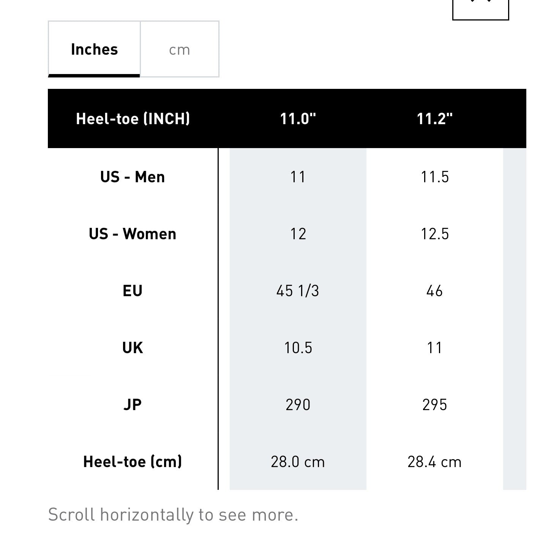The width and height of the screenshot is (551, 551).
Task: Click US - Women size 12 cell
Action: tap(298, 234)
